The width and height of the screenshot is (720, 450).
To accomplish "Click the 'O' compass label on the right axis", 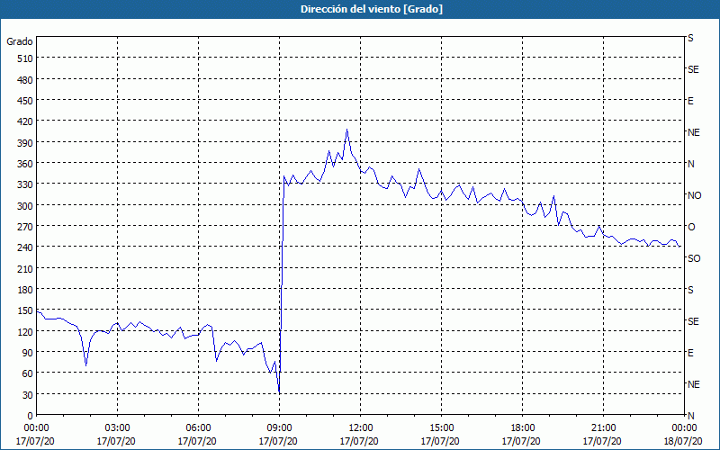I will 690,227.
